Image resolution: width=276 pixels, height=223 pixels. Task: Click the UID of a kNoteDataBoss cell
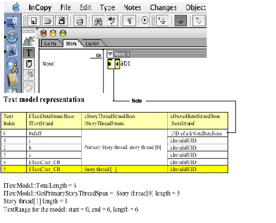(198, 133)
